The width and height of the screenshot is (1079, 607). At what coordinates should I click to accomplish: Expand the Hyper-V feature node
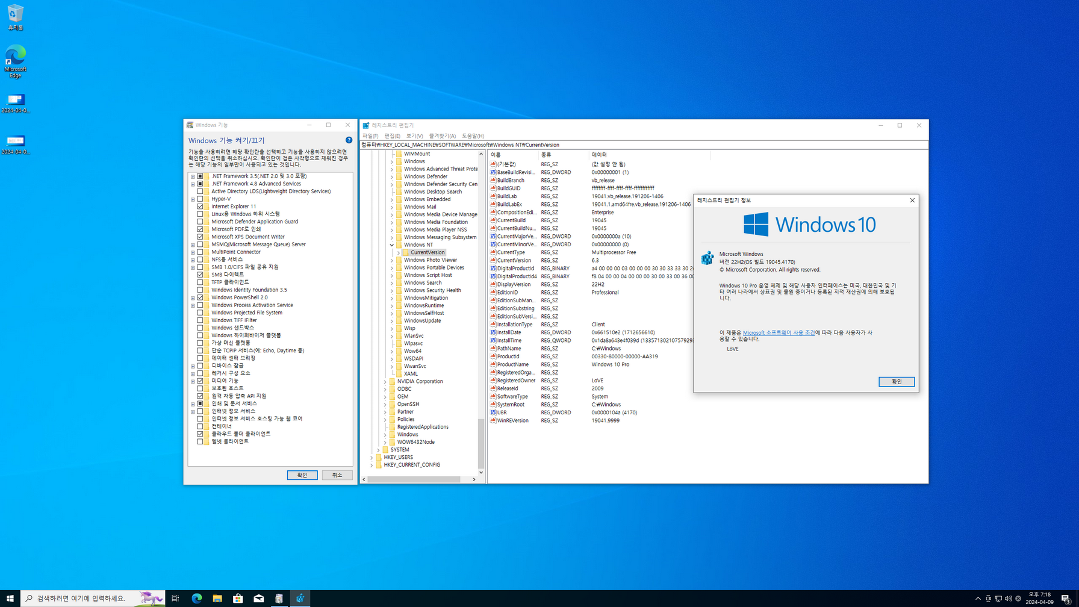point(193,199)
